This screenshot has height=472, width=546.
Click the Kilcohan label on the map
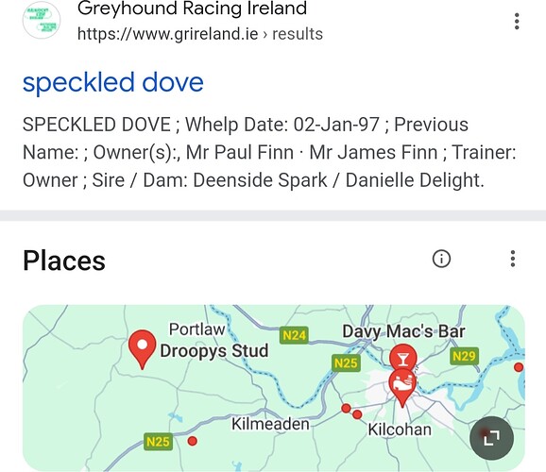400,430
